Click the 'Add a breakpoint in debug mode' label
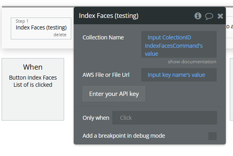 [x=123, y=136]
